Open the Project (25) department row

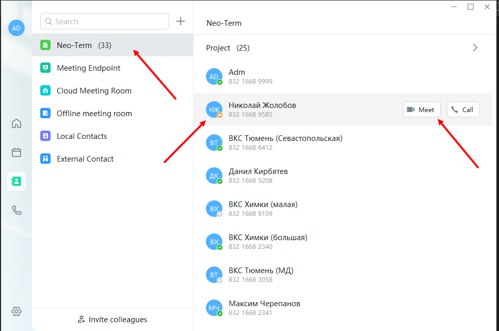pos(343,48)
